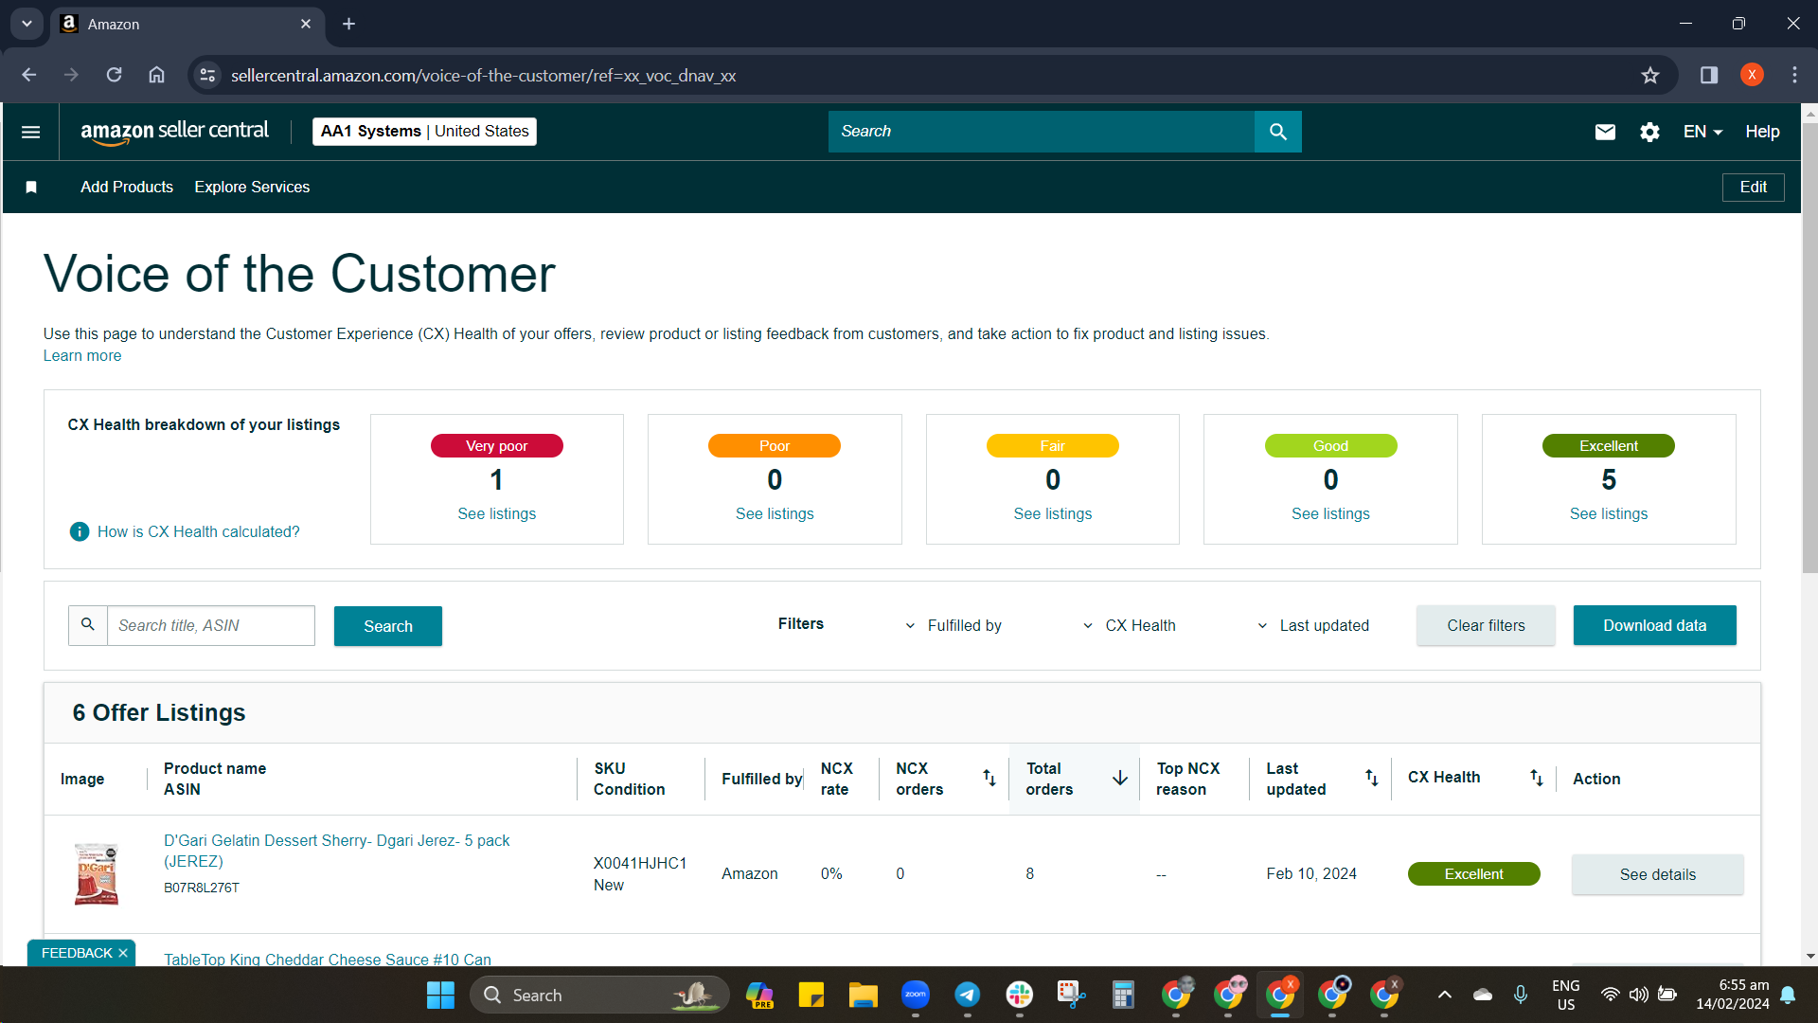Open the settings gear icon
The width and height of the screenshot is (1818, 1023).
[1649, 132]
